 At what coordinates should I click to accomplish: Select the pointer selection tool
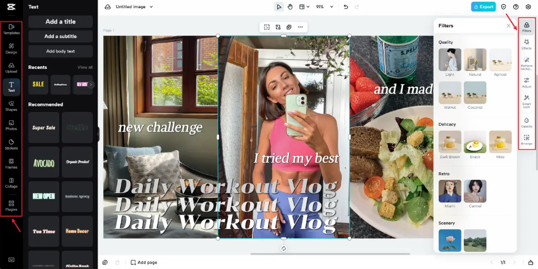(x=279, y=7)
